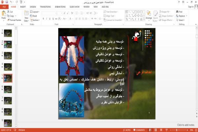Switch to the TRANSITIONS tab
Screen dimensions: 198x132
click(45, 7)
